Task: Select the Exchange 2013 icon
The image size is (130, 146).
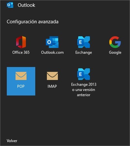Action: click(x=84, y=74)
